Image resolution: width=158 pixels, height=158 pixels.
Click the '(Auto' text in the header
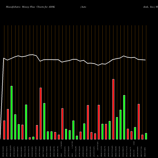[83, 7]
